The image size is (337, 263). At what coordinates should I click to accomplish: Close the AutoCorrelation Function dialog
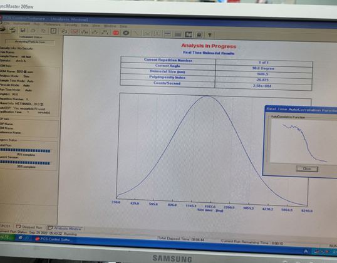pos(307,168)
